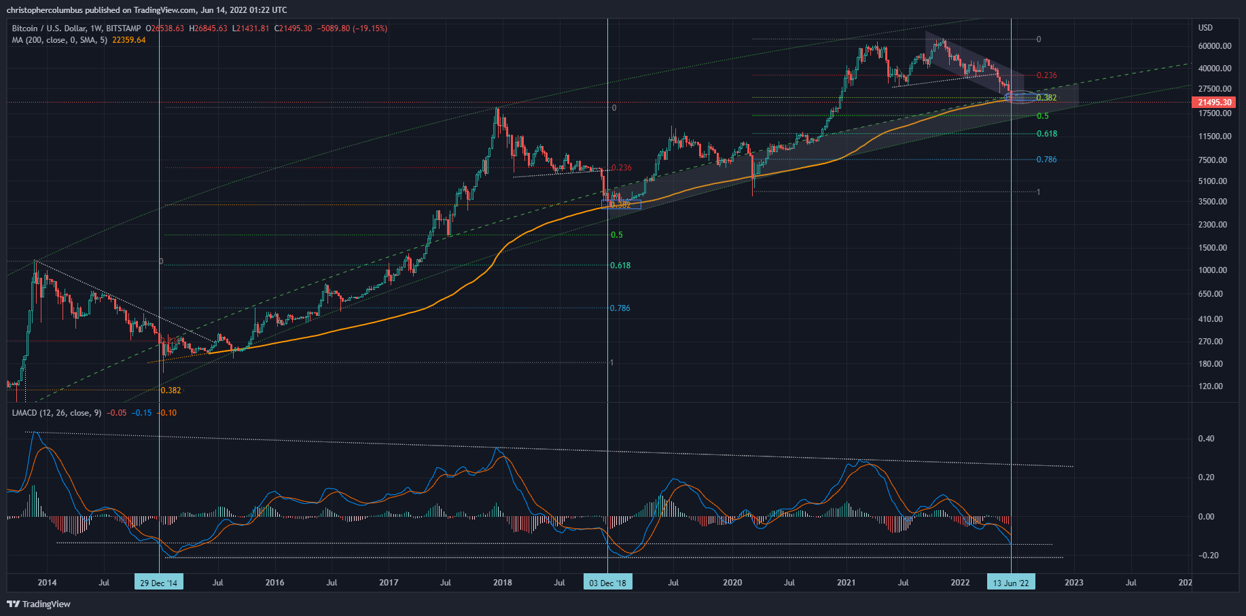Select the low value L21431.81
The image size is (1246, 616).
pos(251,29)
